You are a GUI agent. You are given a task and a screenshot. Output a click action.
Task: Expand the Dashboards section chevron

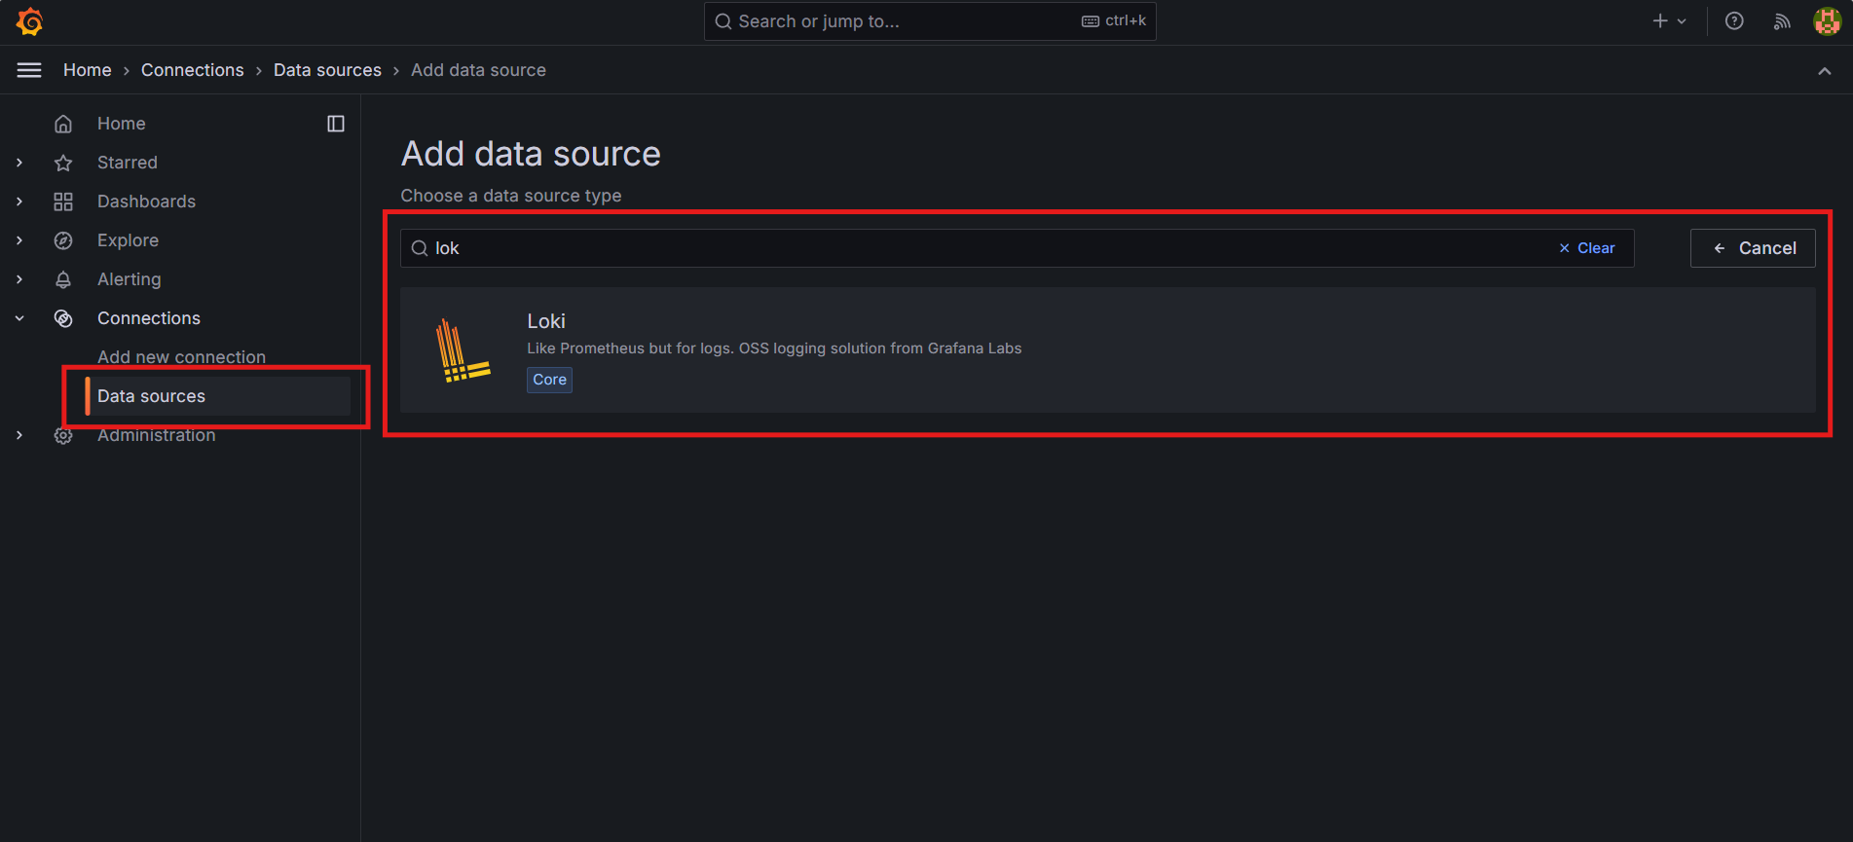click(19, 201)
